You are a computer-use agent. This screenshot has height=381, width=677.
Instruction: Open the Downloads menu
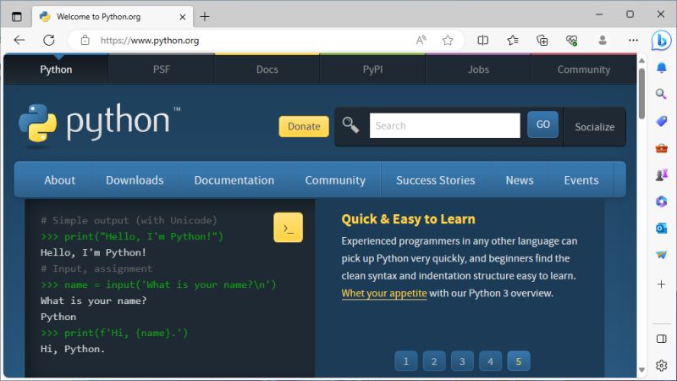pos(135,180)
